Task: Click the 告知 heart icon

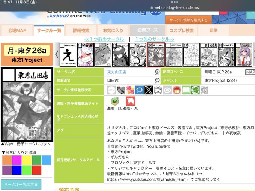Action: pyautogui.click(x=121, y=90)
